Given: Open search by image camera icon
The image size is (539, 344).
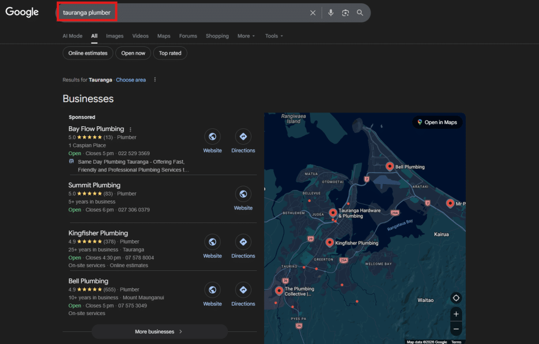Looking at the screenshot, I should pos(345,13).
